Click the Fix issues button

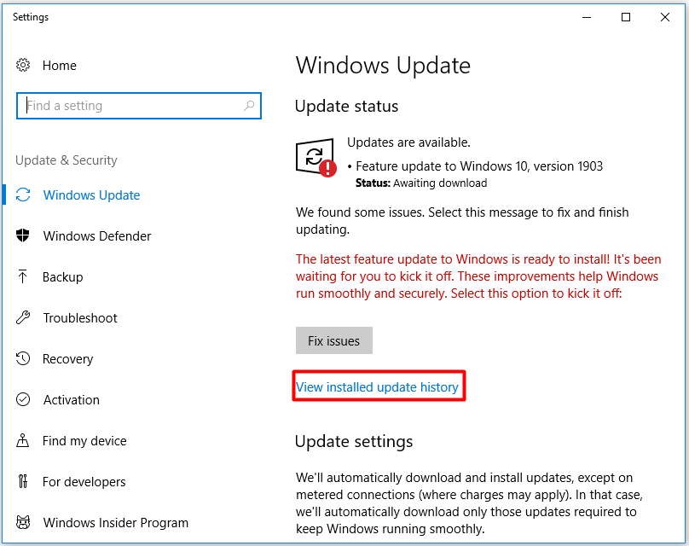[x=334, y=340]
